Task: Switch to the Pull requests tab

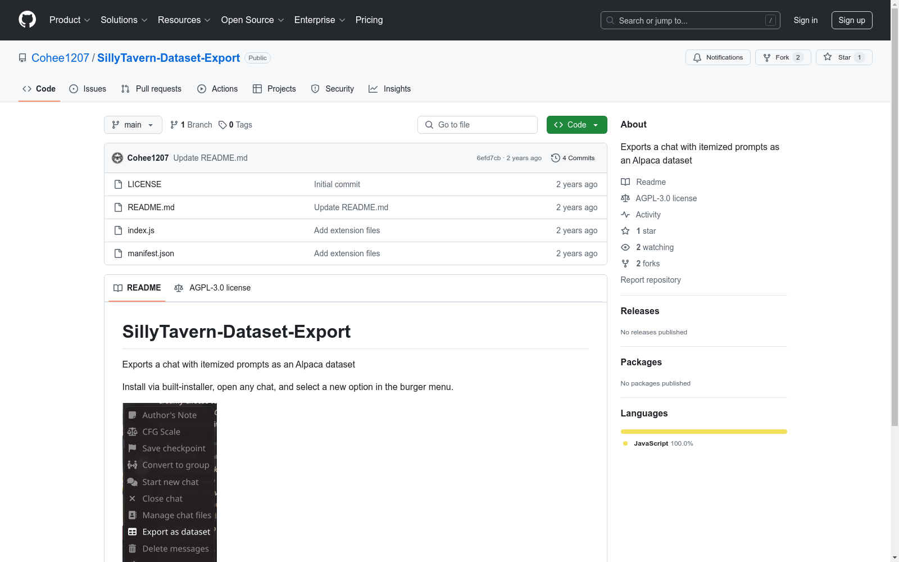Action: pyautogui.click(x=151, y=89)
